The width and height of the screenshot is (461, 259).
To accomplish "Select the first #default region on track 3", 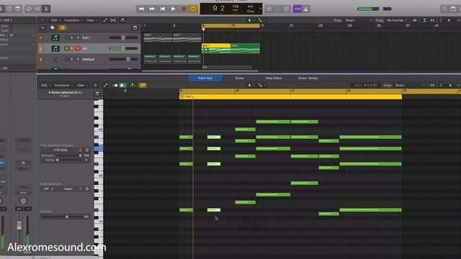I will 151,59.
